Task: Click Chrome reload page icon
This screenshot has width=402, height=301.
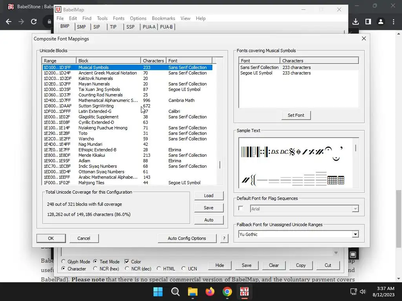Action: tap(34, 22)
